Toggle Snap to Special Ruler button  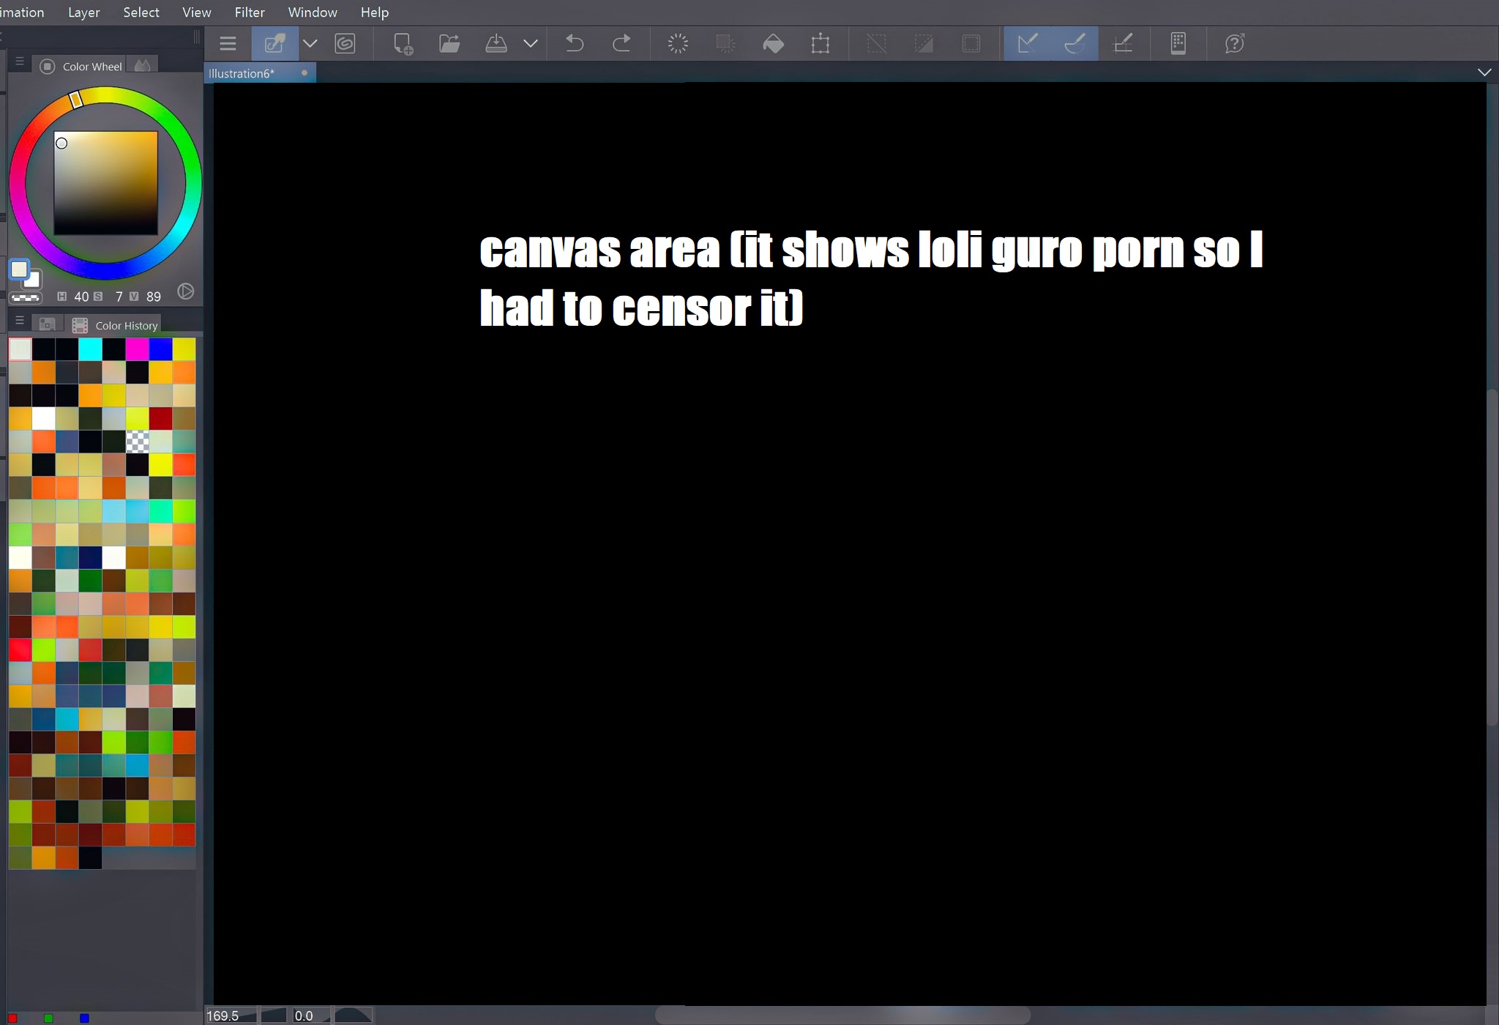tap(1074, 44)
